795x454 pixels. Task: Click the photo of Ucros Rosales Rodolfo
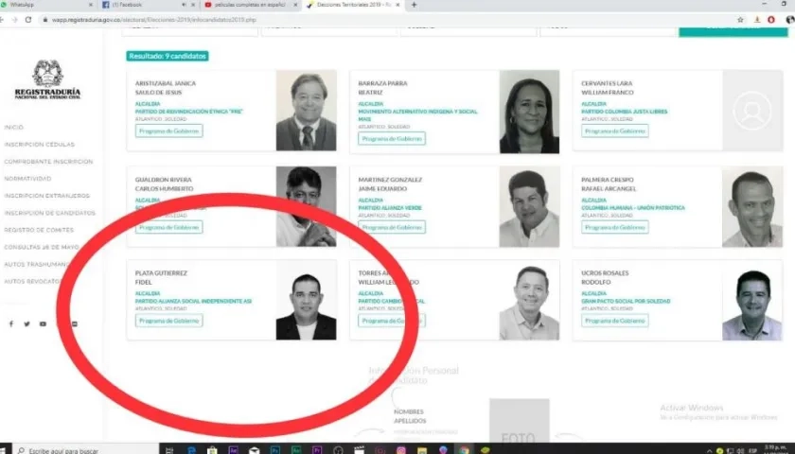[752, 300]
